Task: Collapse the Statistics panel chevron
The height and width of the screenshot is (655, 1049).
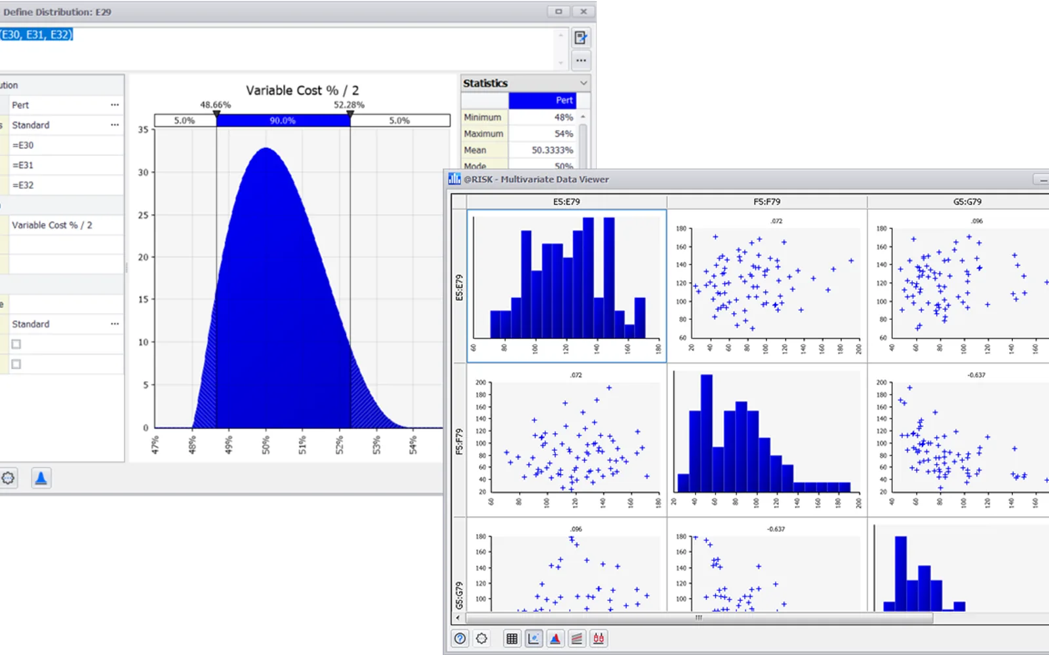Action: [x=584, y=83]
